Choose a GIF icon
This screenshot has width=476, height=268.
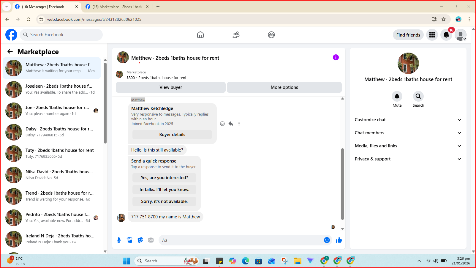pyautogui.click(x=151, y=240)
